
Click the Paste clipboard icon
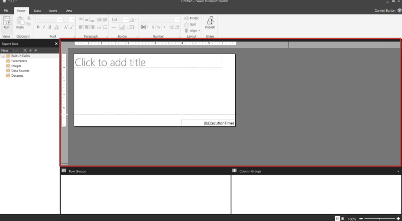pos(20,23)
